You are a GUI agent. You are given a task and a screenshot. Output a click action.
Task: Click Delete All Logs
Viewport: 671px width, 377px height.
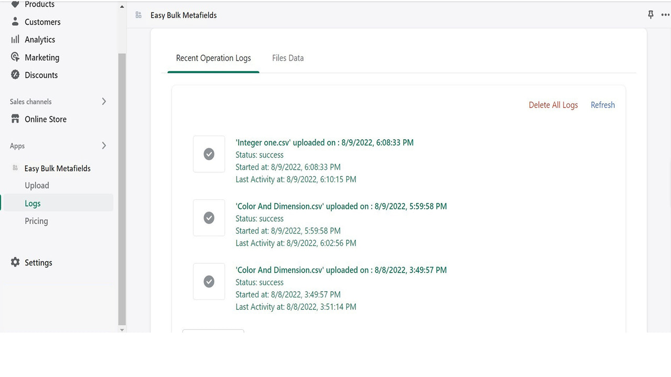coord(553,105)
